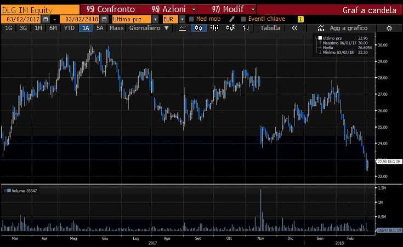The width and height of the screenshot is (403, 247).
Task: Click the Nov month axis label
Action: coord(260,238)
